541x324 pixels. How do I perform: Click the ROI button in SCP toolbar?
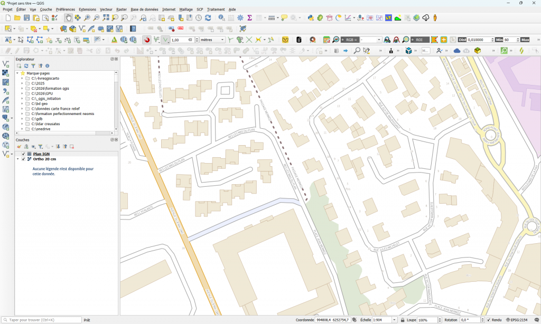(x=421, y=40)
